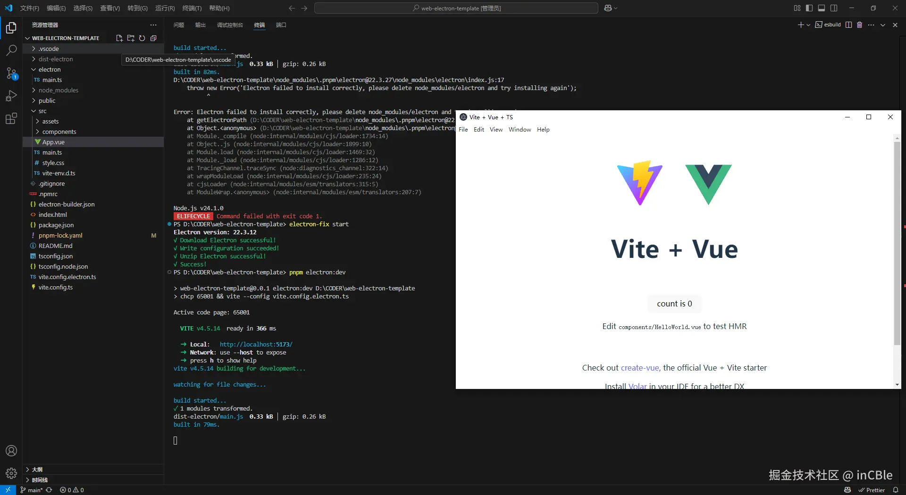
Task: Open the Manage gear icon
Action: 11,473
